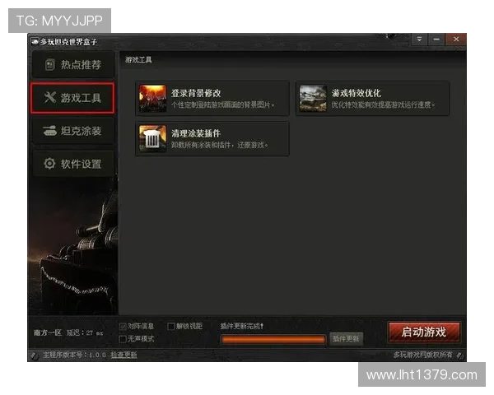Viewport: 494px width, 395px height.
Task: Open the 登录背景修改 tool title
Action: tap(196, 93)
